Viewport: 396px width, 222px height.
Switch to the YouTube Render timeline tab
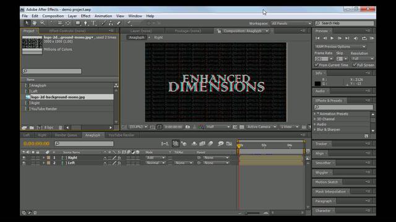tap(121, 135)
